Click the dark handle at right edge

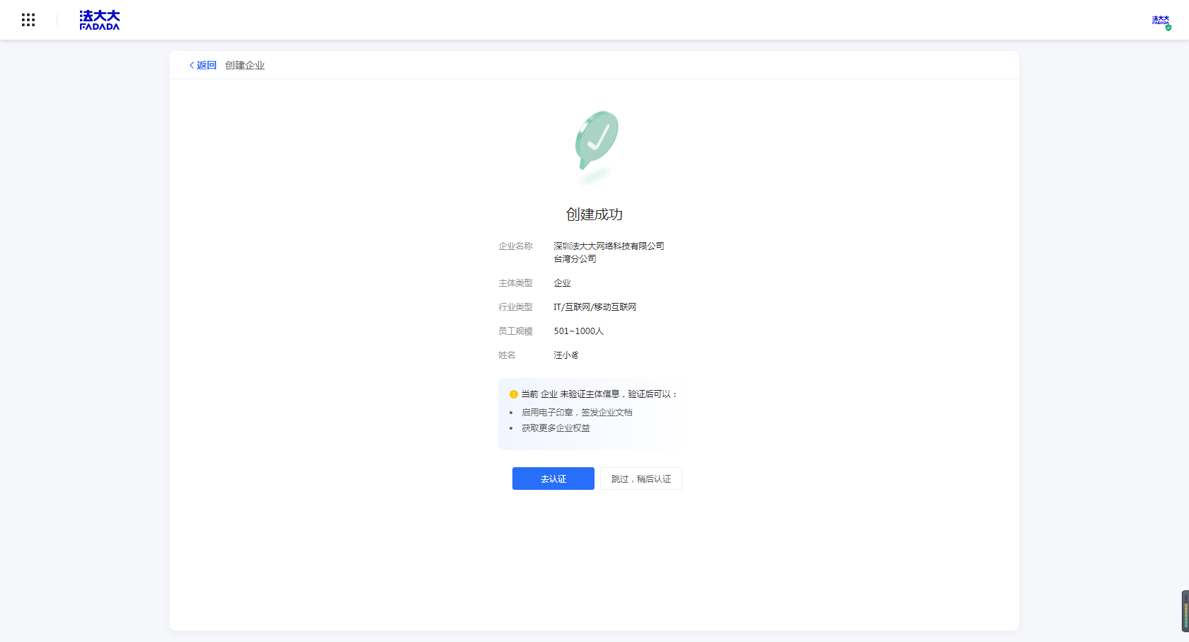coord(1185,611)
